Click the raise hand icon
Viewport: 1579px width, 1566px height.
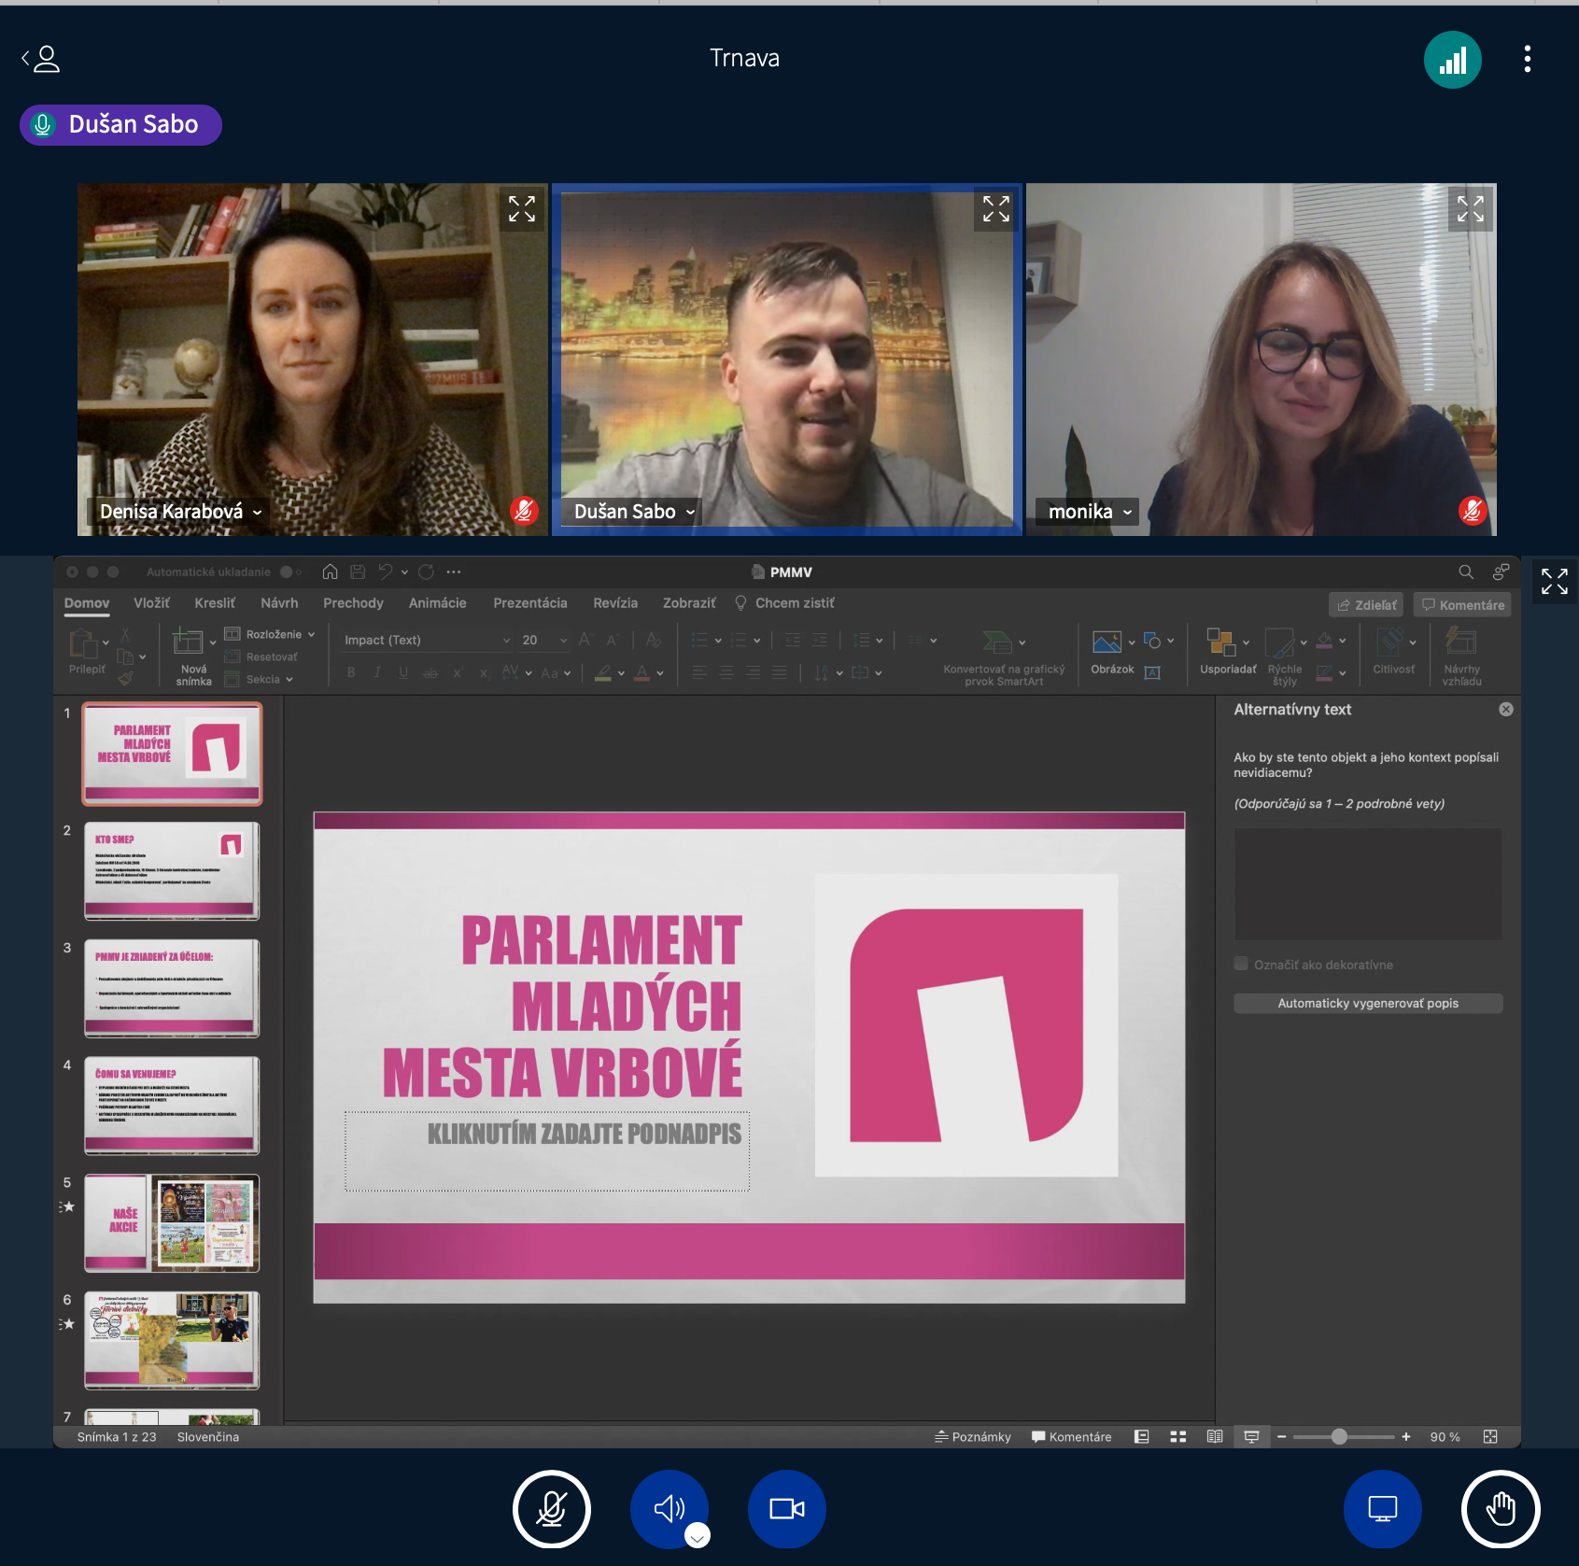click(1500, 1508)
